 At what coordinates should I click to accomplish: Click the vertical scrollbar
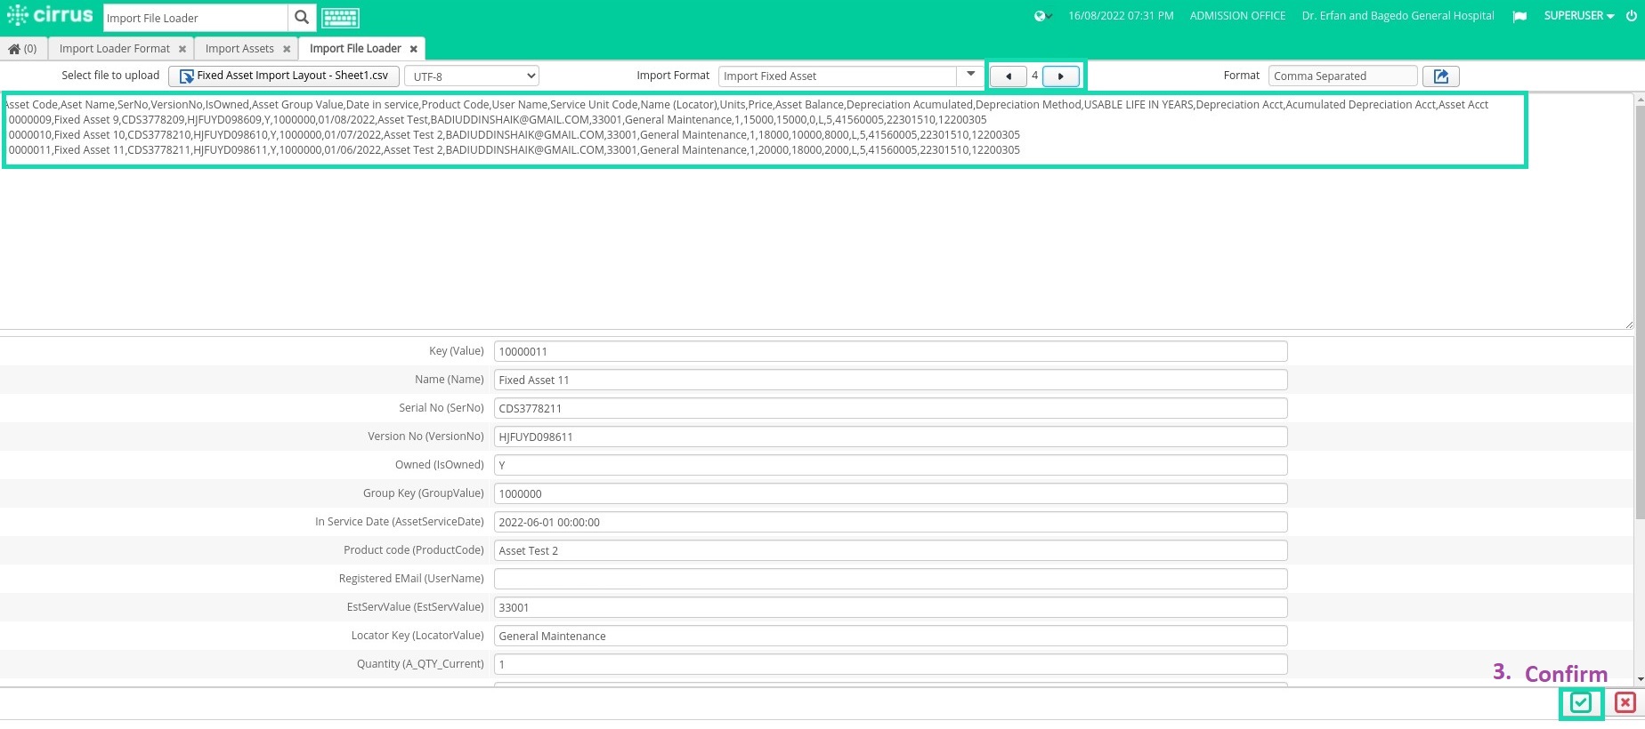pyautogui.click(x=1640, y=311)
